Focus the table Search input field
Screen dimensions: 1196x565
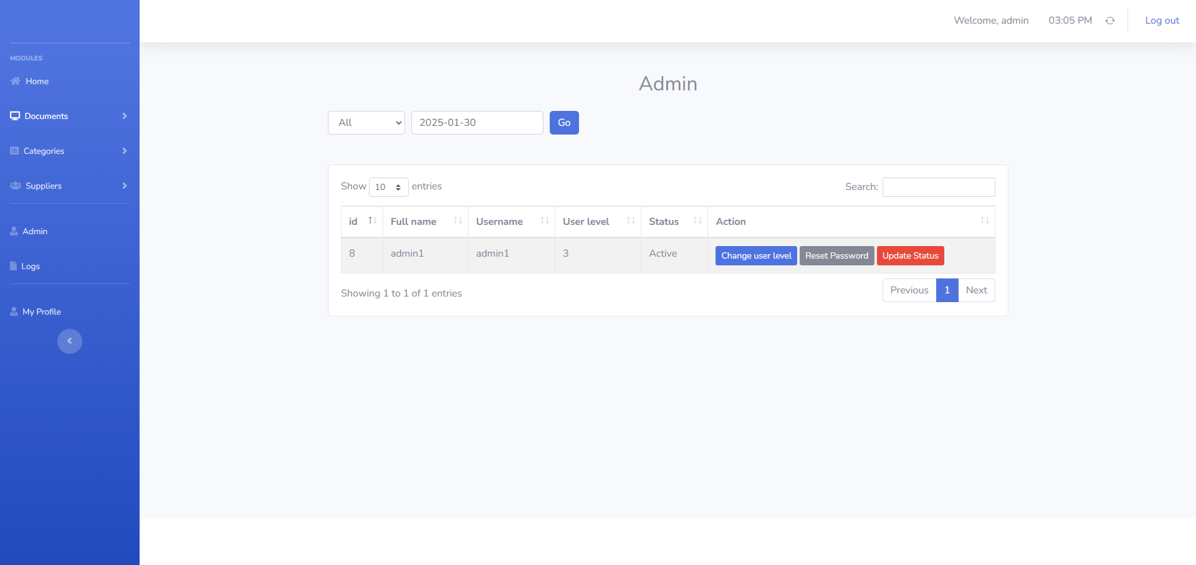tap(938, 187)
